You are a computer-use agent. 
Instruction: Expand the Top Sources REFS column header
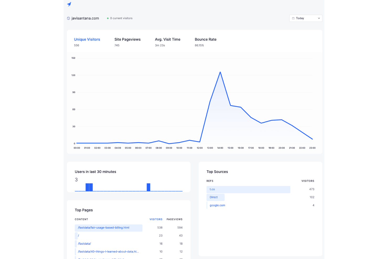[x=210, y=181]
